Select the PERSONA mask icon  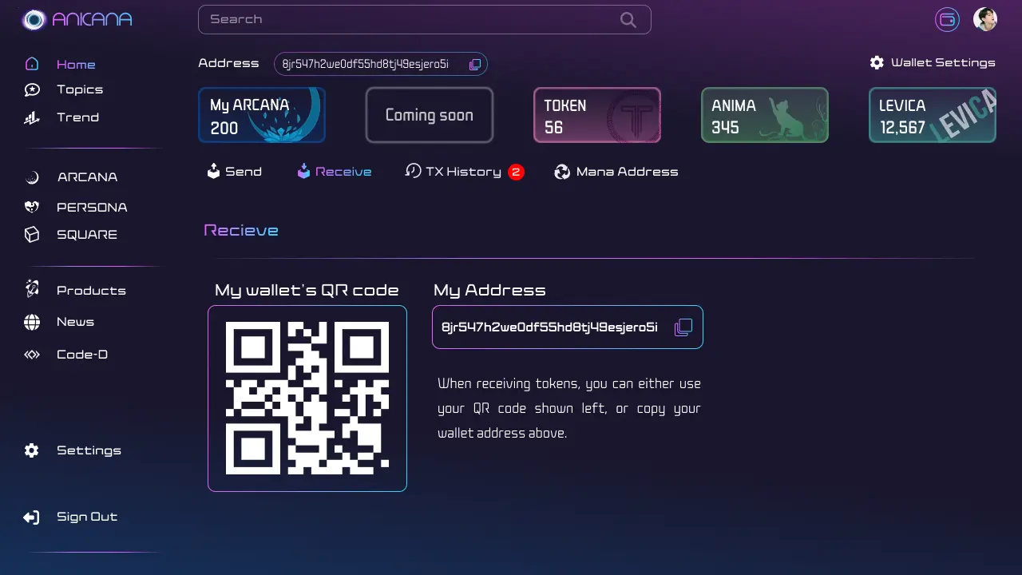click(x=32, y=207)
